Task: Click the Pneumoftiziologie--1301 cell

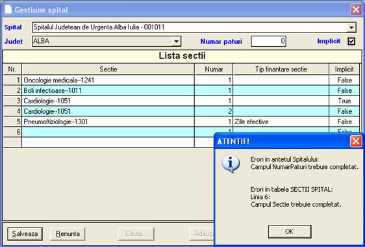Action: pyautogui.click(x=108, y=122)
